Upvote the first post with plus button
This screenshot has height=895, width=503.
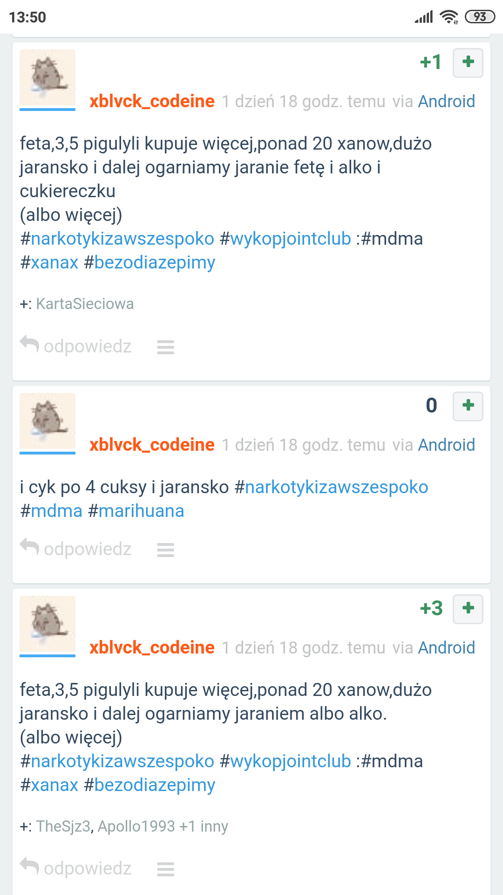tap(468, 62)
